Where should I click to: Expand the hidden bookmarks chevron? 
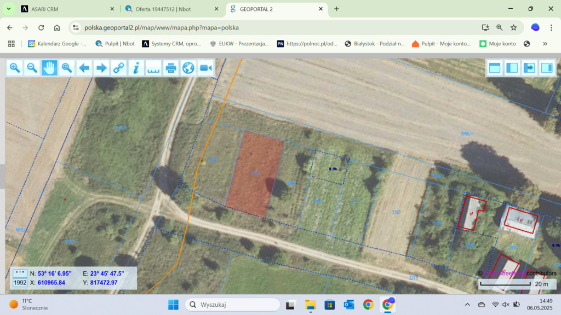click(545, 44)
